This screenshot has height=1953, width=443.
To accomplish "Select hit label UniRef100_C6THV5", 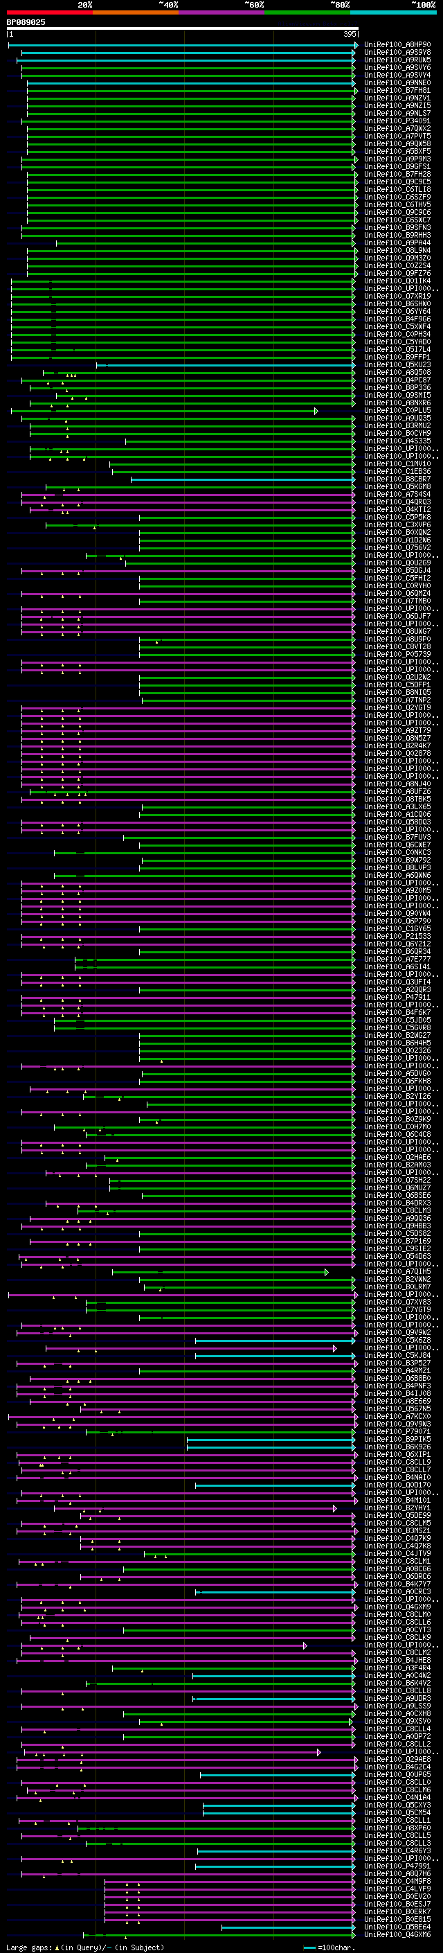I will point(397,204).
